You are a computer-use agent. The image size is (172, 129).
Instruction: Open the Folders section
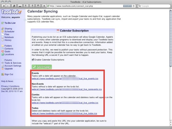pyautogui.click(x=8, y=46)
